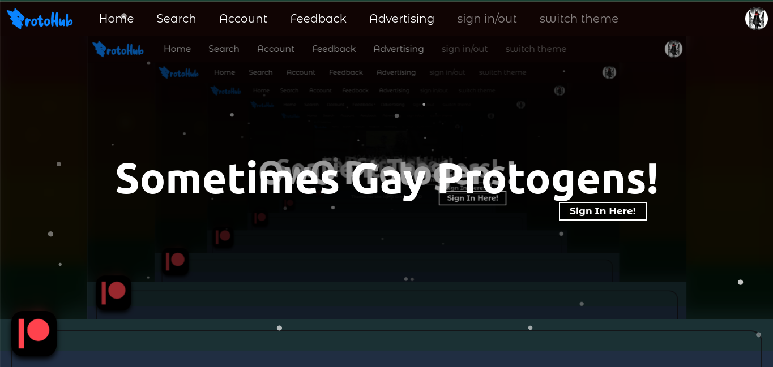Toggle "switch theme" in the first nested navigation
This screenshot has width=773, height=367.
coord(536,49)
